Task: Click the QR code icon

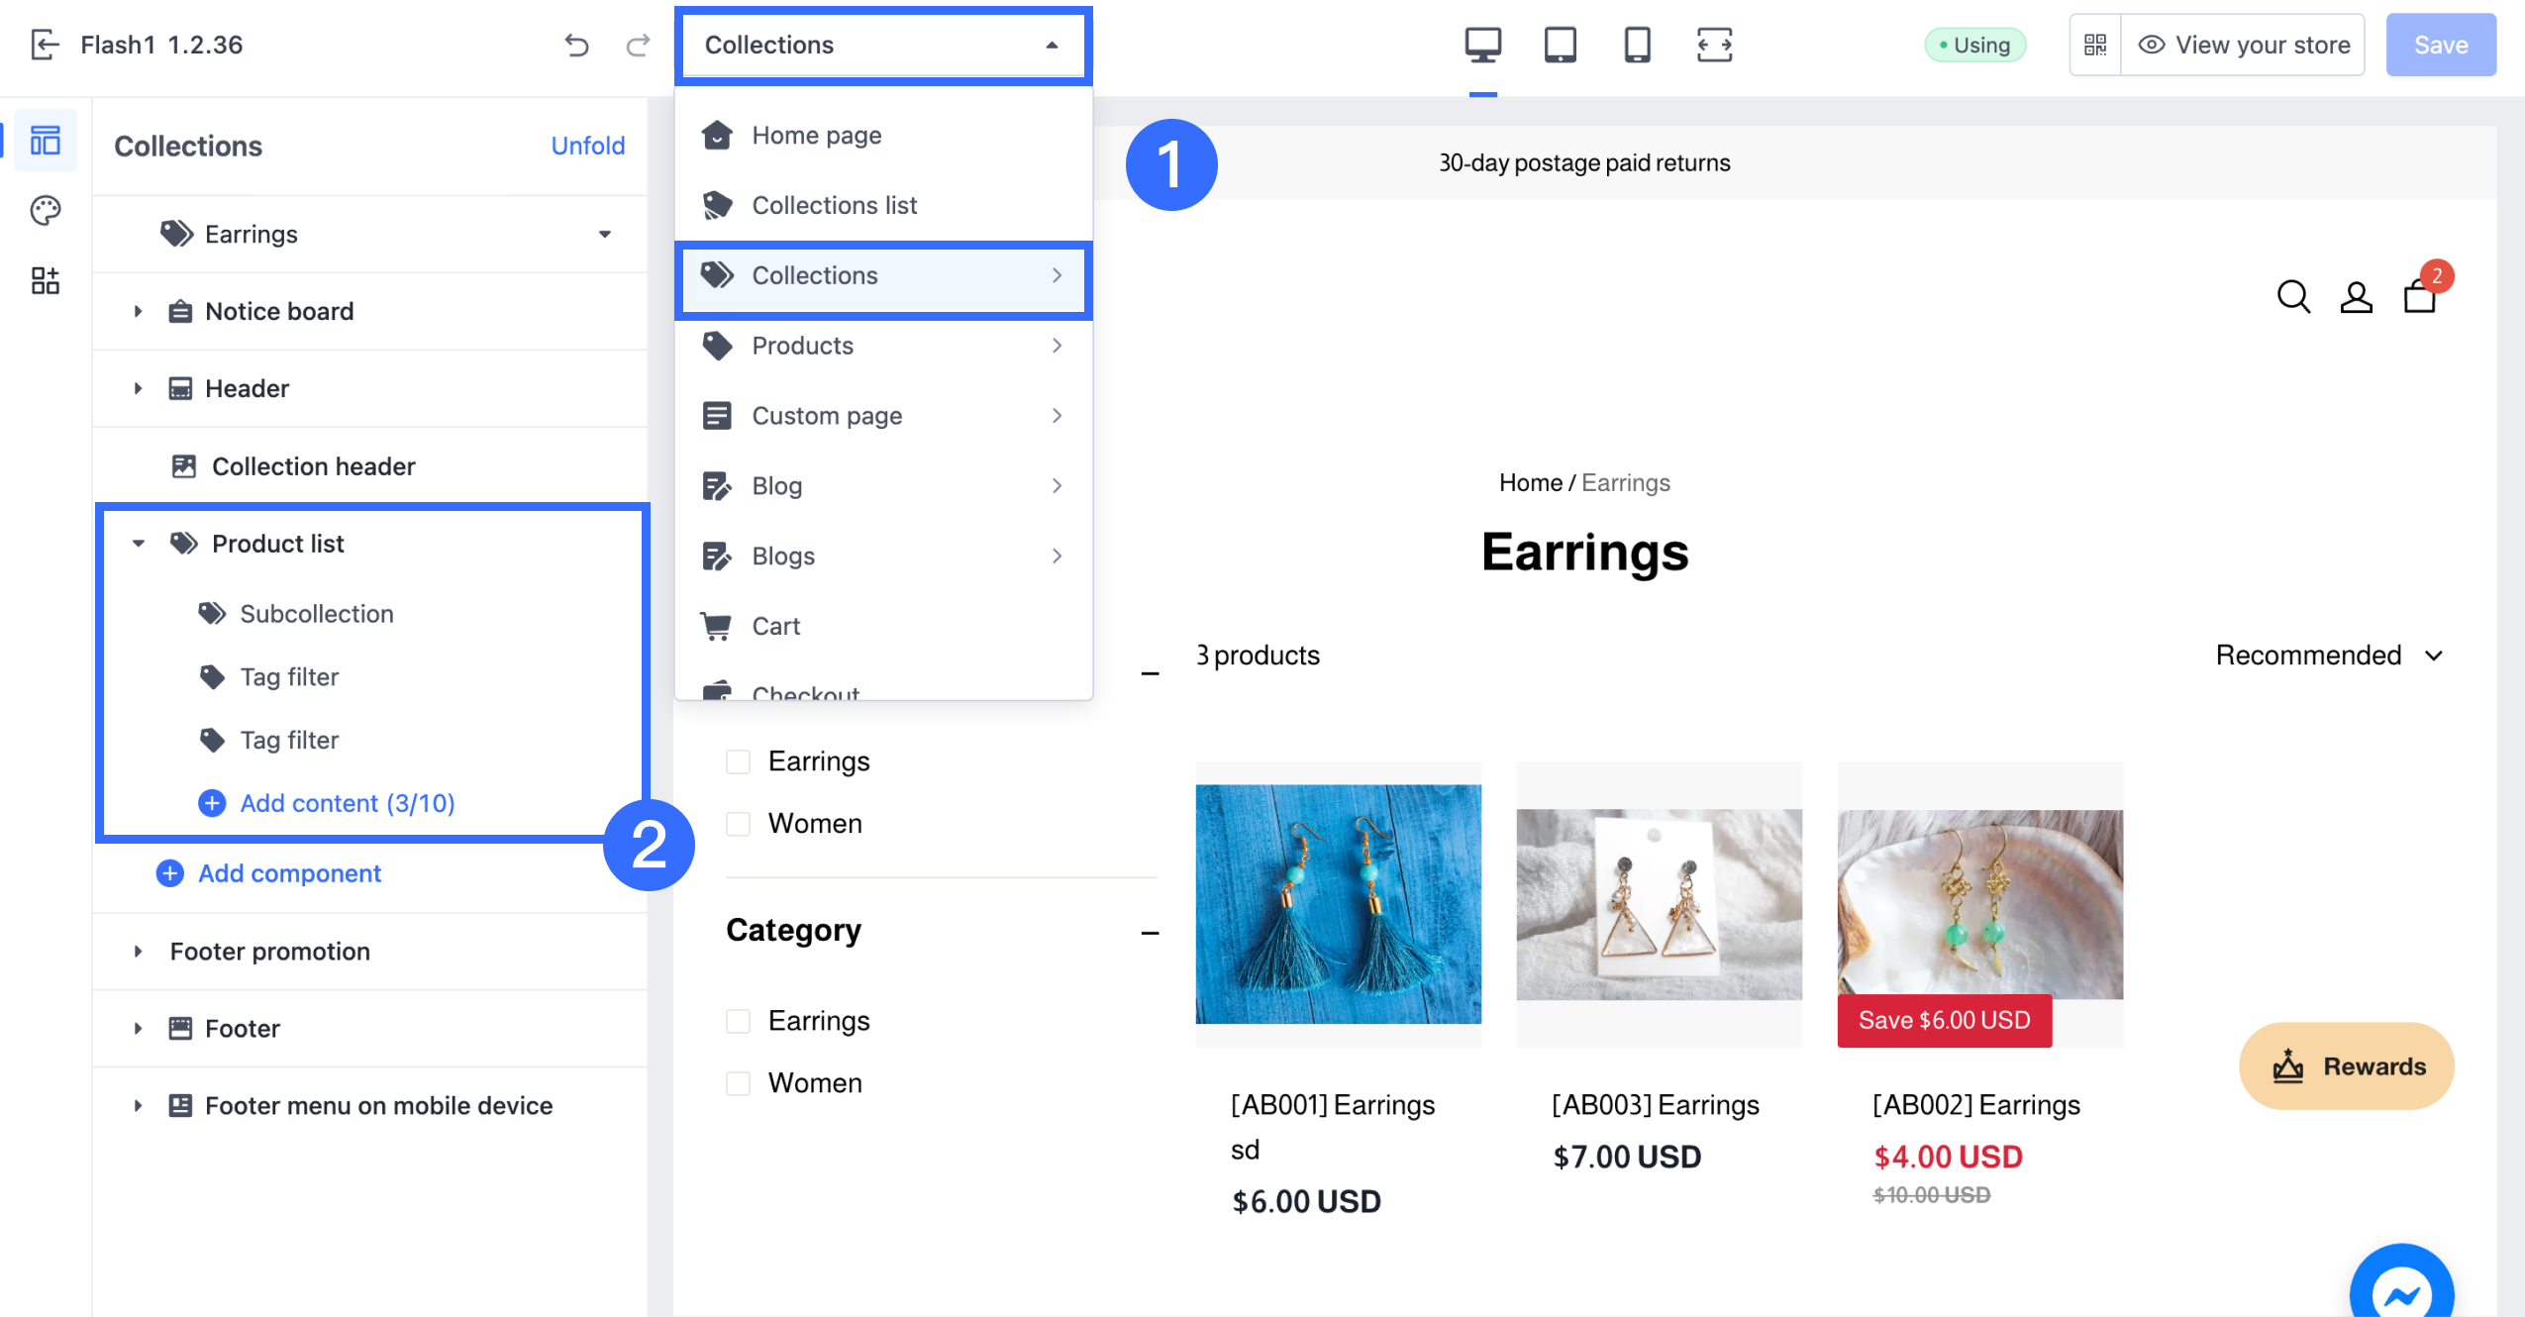Action: (x=2095, y=45)
